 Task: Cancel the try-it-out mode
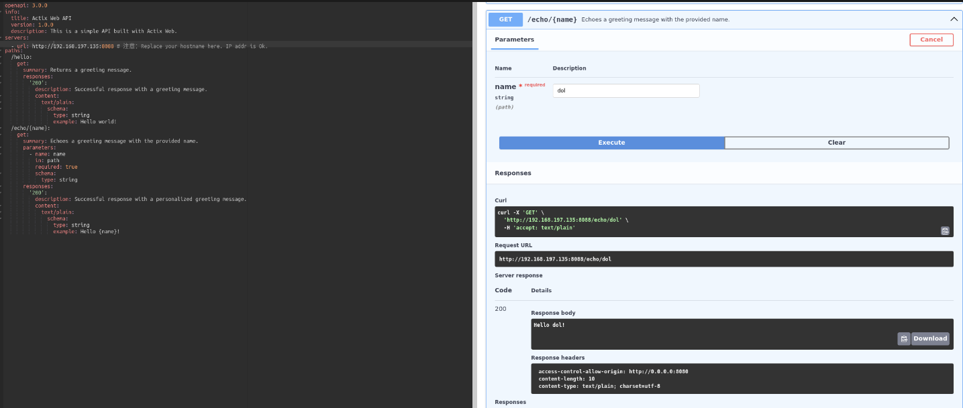931,40
